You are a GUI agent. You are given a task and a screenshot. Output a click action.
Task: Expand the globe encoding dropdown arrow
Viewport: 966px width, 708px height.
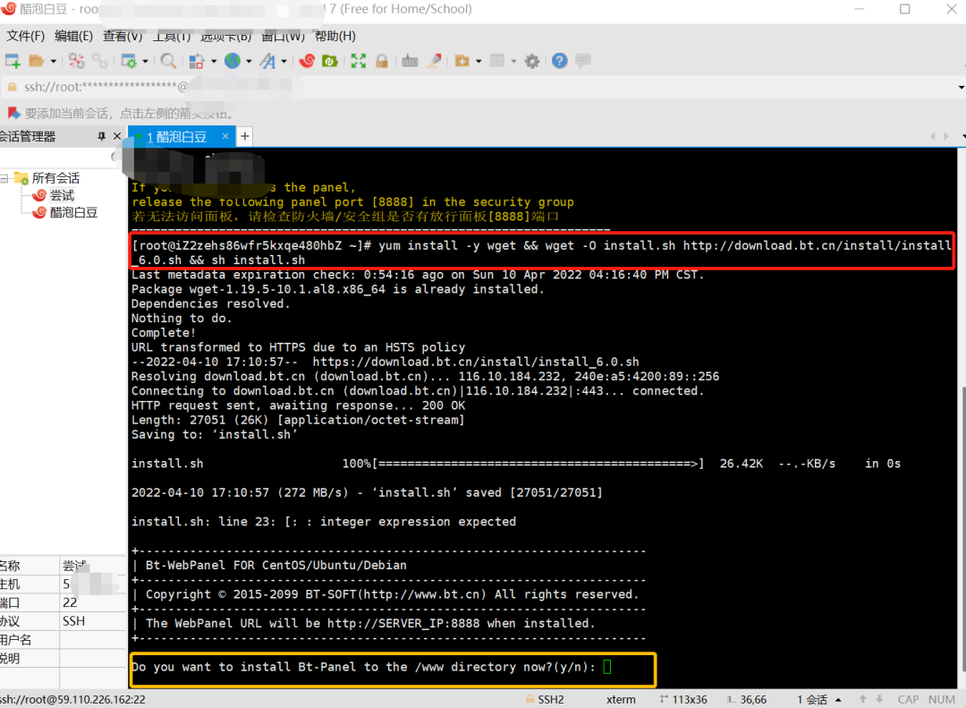coord(249,61)
